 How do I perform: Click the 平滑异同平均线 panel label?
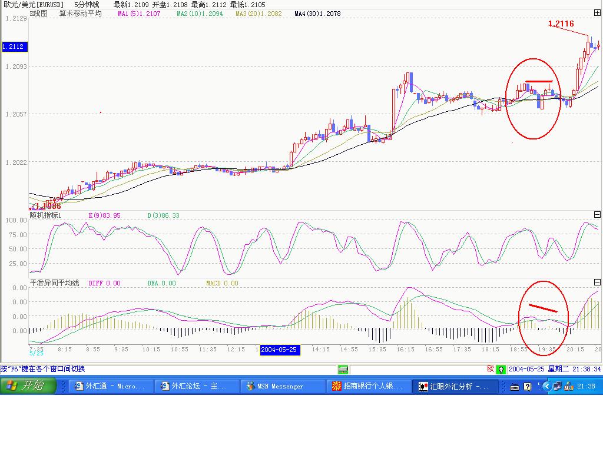(x=55, y=283)
